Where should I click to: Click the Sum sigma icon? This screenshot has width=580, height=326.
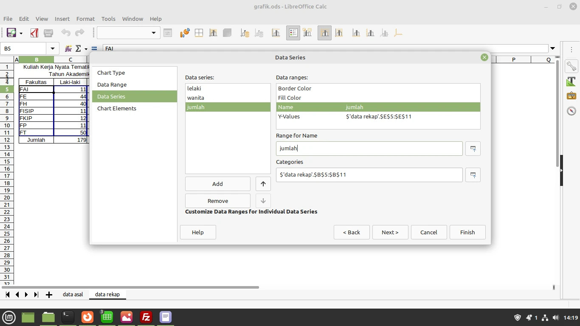(x=78, y=49)
